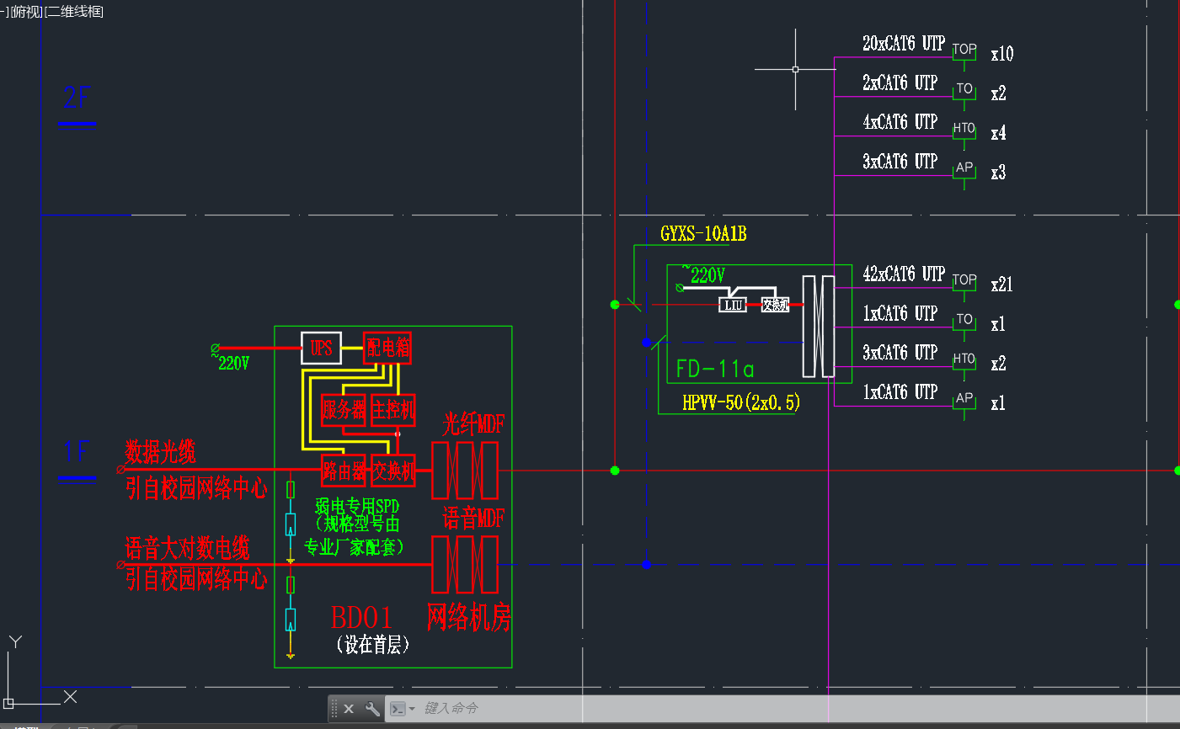Viewport: 1180px width, 729px height.
Task: Select the GYXS-10A1B cable label
Action: point(703,234)
